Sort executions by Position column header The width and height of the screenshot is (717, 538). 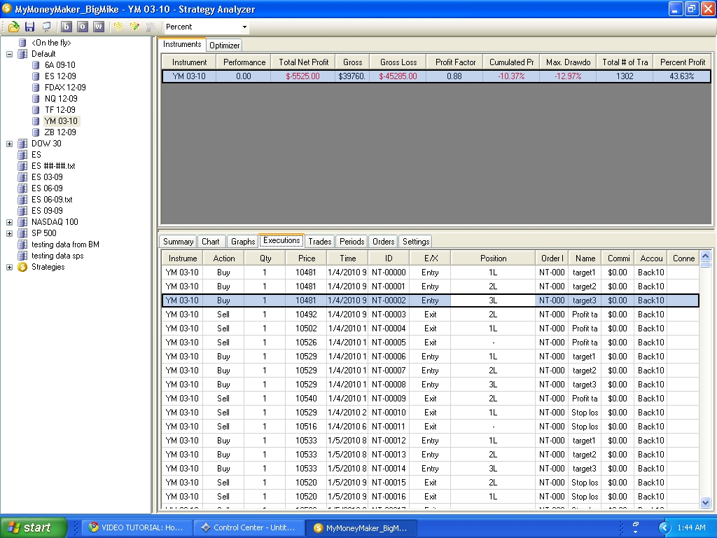coord(493,258)
